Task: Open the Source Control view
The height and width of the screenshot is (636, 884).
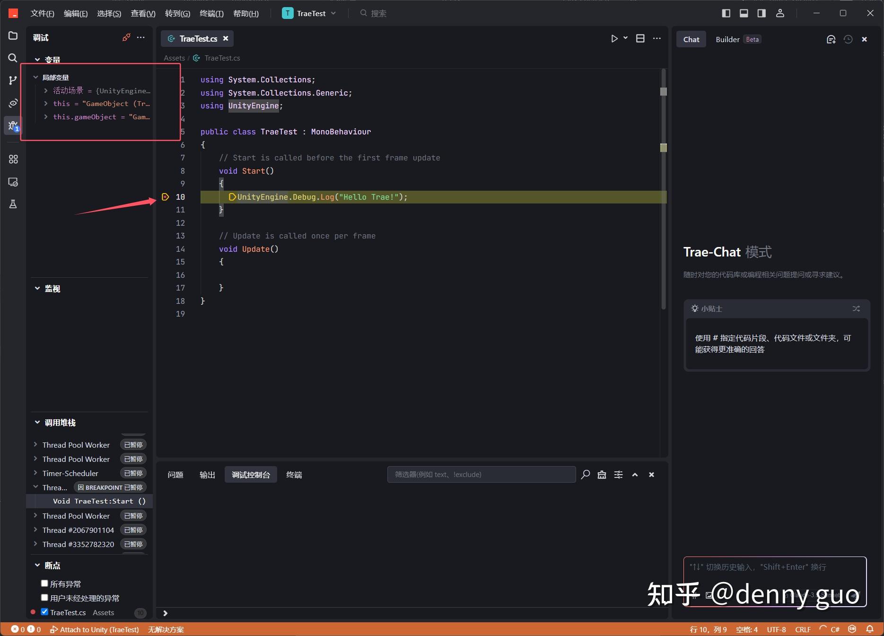Action: (x=13, y=80)
